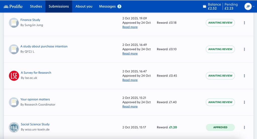Click the LSE red logo icon
The image size is (257, 139).
pyautogui.click(x=14, y=76)
